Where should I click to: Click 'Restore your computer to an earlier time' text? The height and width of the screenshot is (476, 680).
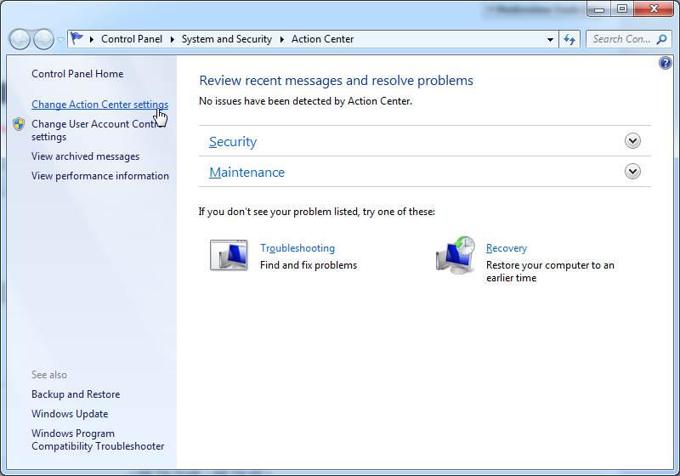point(550,271)
